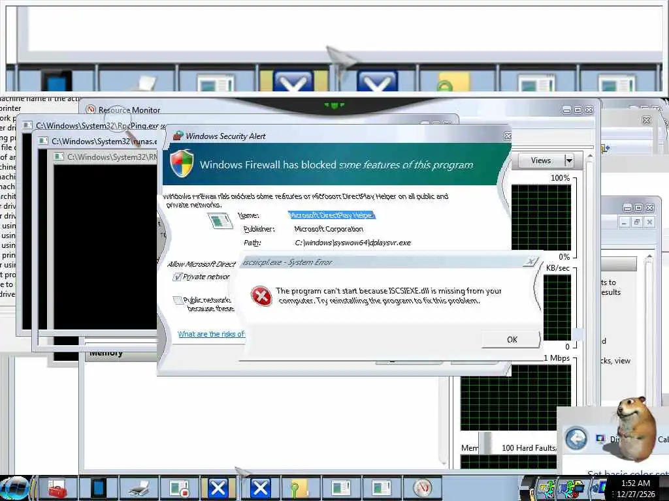Click the Publisher value Microsoft Corporation

(x=329, y=229)
